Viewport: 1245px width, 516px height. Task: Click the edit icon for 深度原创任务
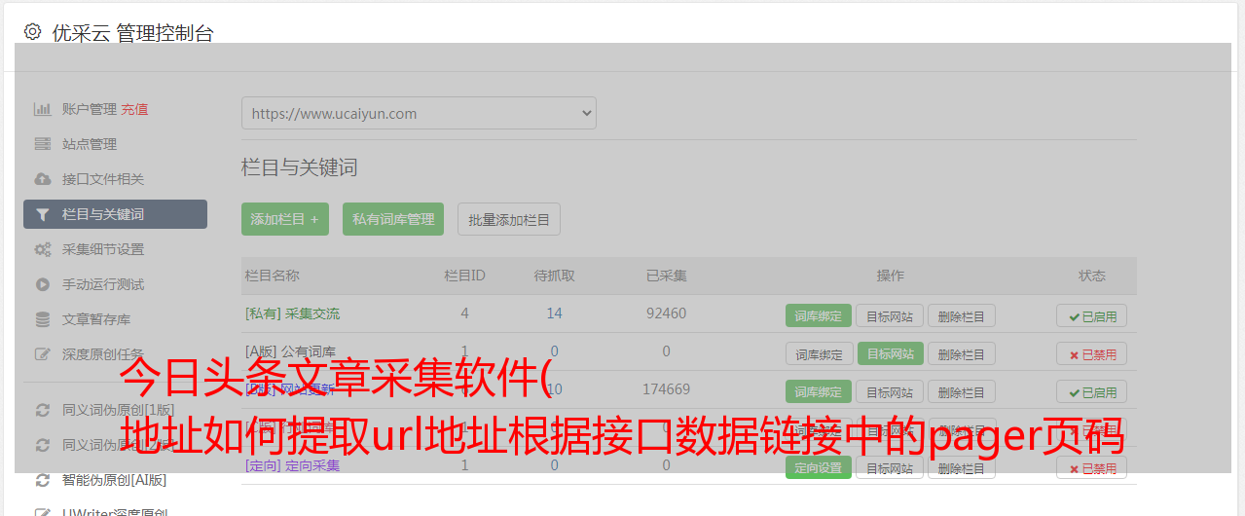point(43,354)
